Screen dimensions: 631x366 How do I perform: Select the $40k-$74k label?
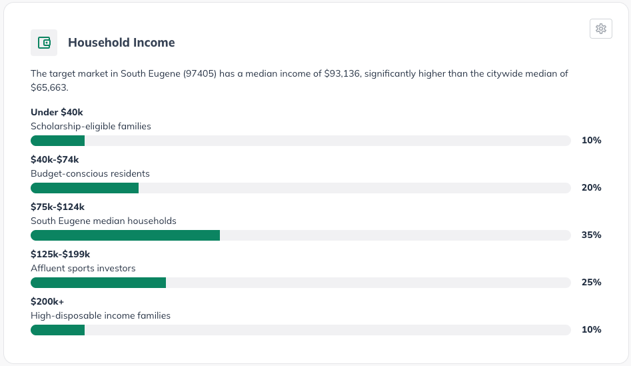[x=55, y=159]
